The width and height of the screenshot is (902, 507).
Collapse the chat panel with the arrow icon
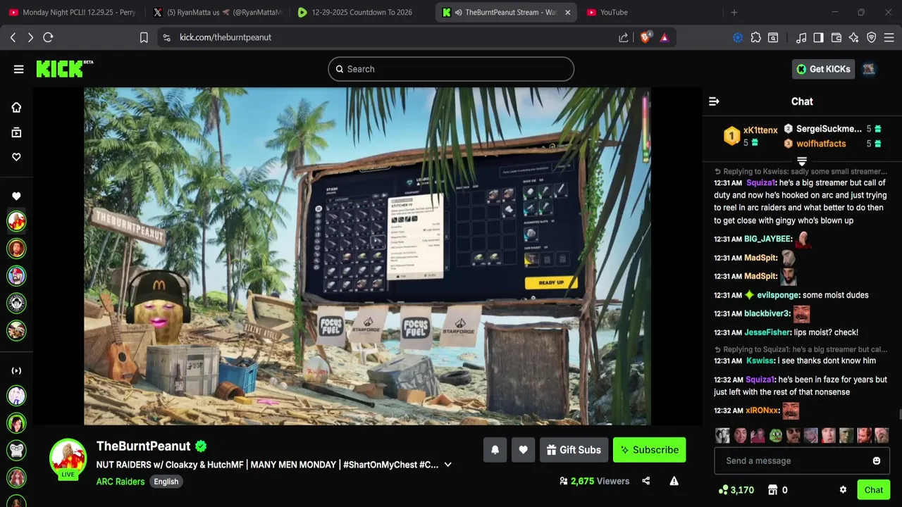click(x=714, y=101)
